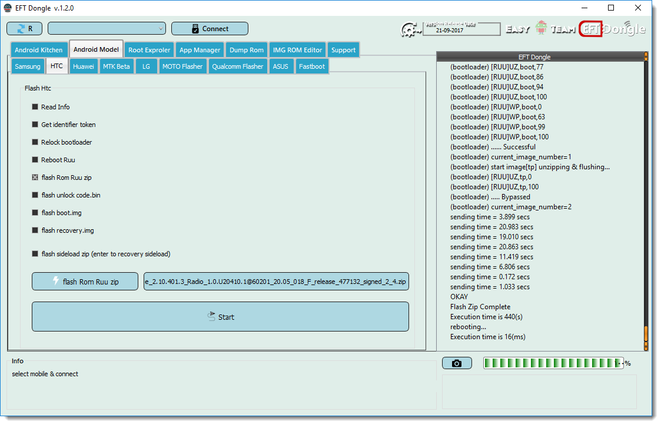
Task: Click the 'rebooting...' log line
Action: 468,327
